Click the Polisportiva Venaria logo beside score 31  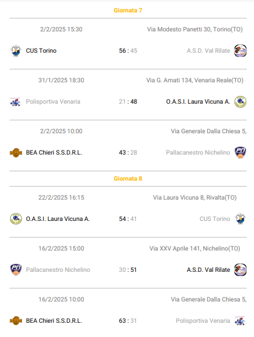(x=240, y=320)
